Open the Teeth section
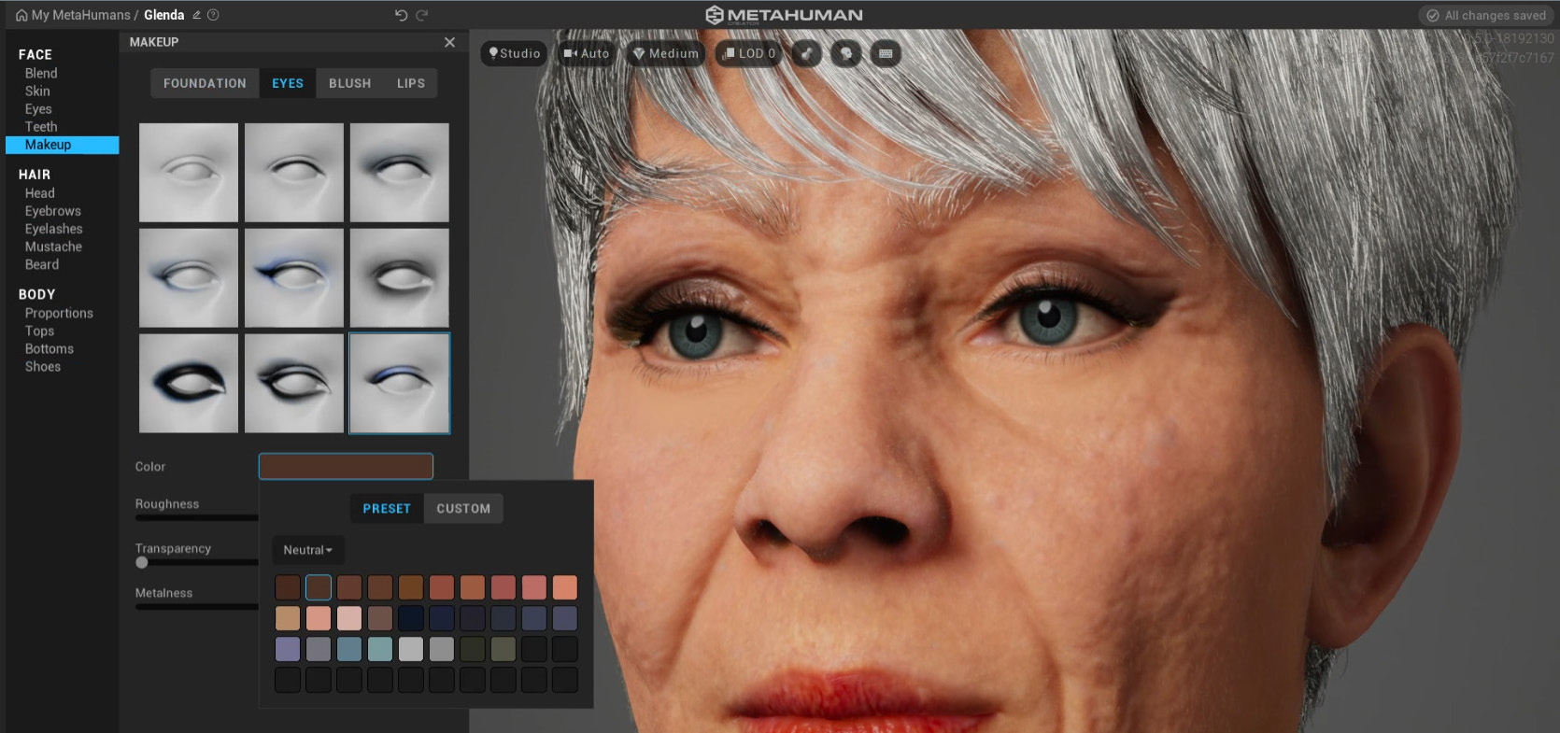Viewport: 1560px width, 733px height. 41,126
